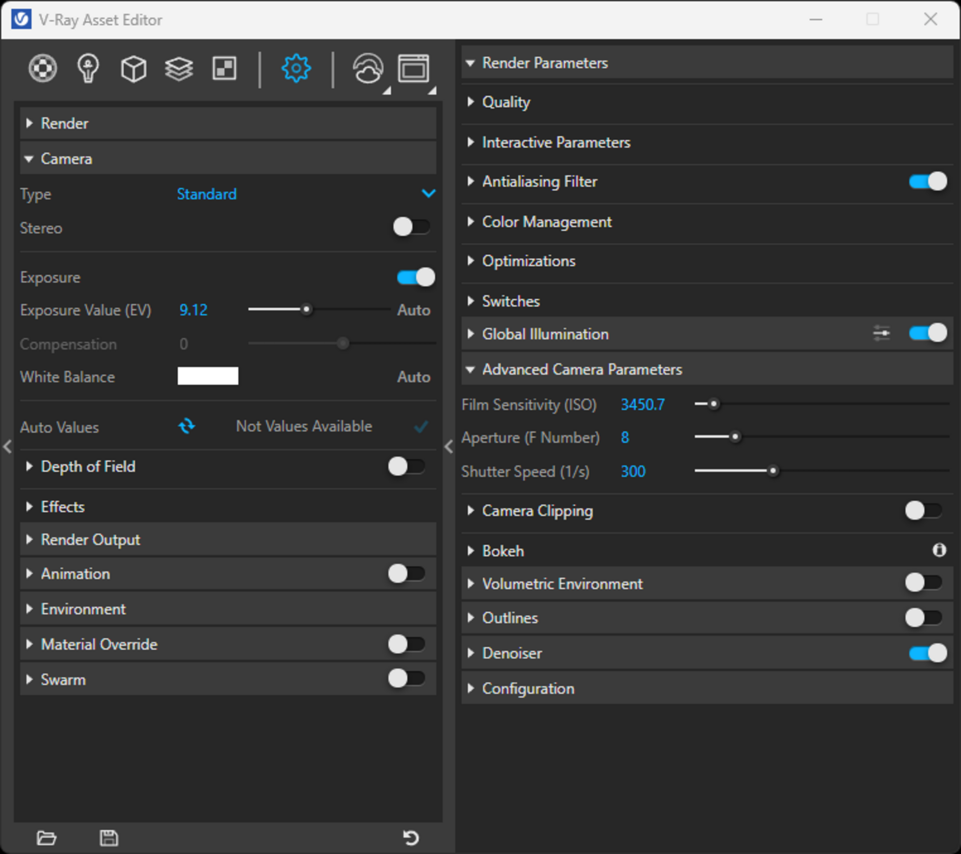Enable the Outlines toggle
Image resolution: width=961 pixels, height=854 pixels.
click(x=923, y=618)
